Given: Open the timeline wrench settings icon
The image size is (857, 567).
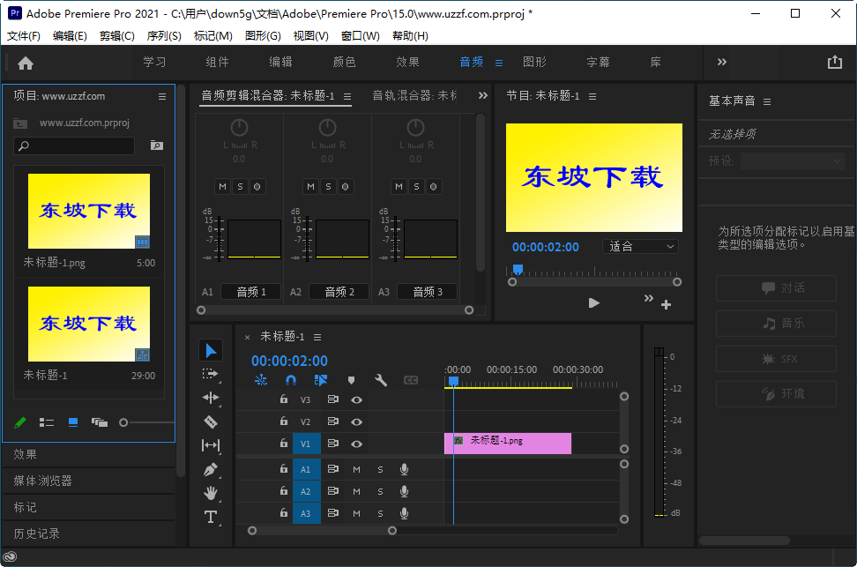Looking at the screenshot, I should [x=381, y=380].
